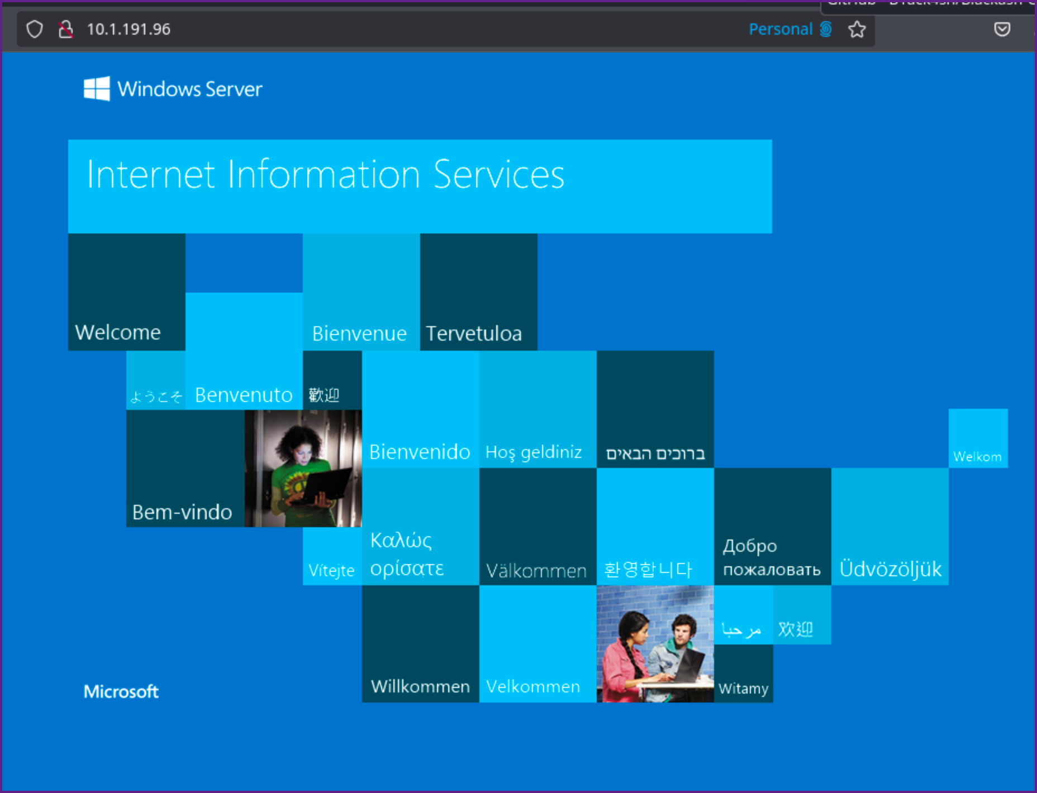Open the photo of woman holding laptop
The height and width of the screenshot is (793, 1037).
point(303,469)
